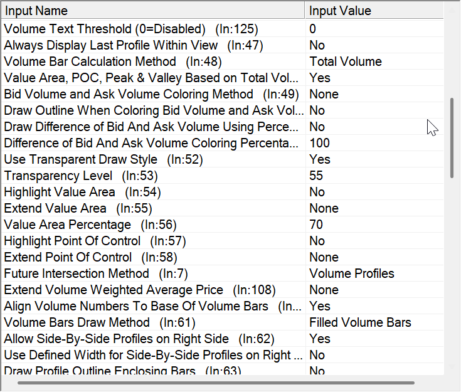Open Future Intersection Method Volume Profiles value
461x392 pixels.
(374, 273)
